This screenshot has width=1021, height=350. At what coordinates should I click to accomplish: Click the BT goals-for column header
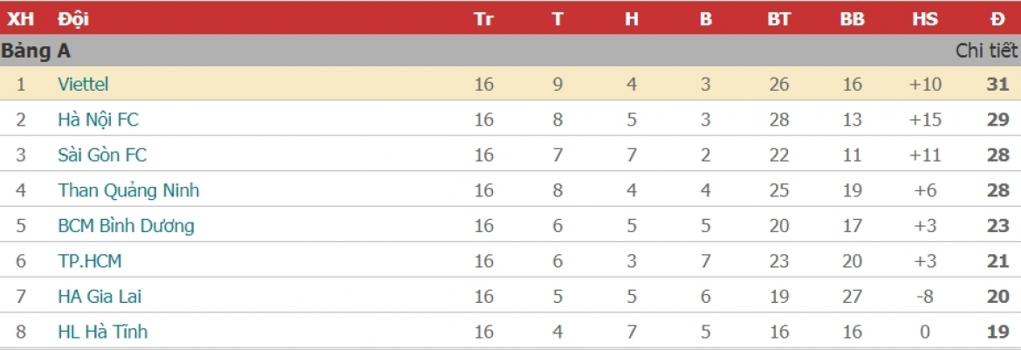coord(778,19)
